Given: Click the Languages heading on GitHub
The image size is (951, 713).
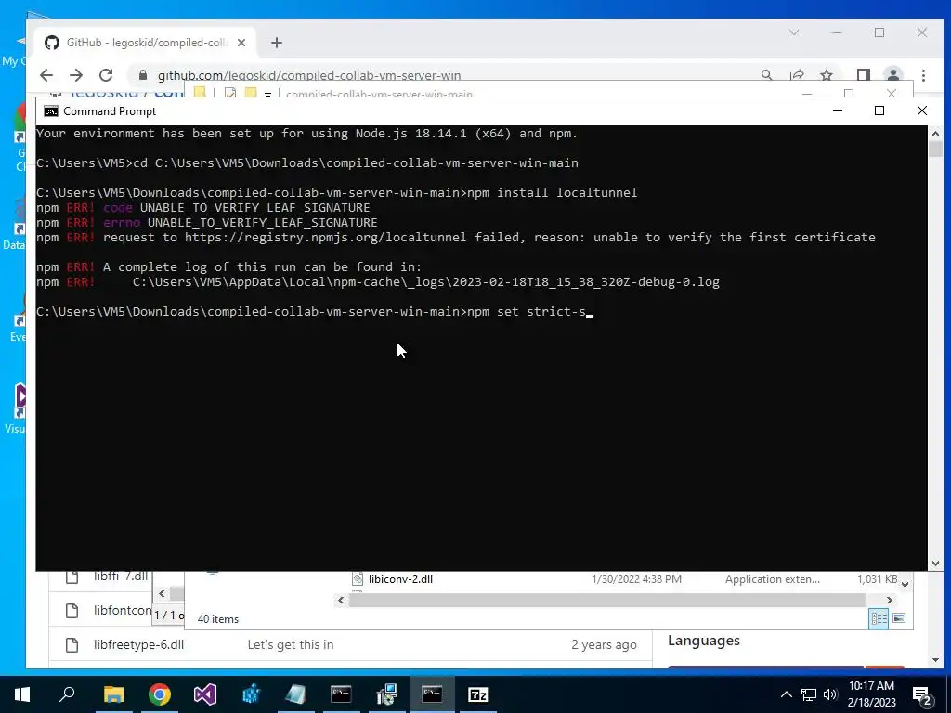Looking at the screenshot, I should [704, 641].
